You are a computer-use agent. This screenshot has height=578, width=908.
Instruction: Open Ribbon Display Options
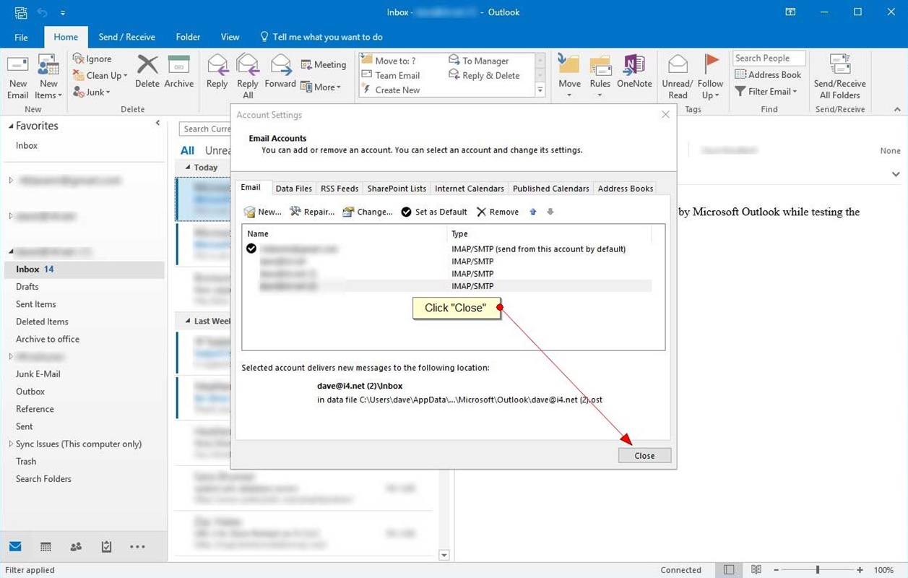(x=791, y=12)
